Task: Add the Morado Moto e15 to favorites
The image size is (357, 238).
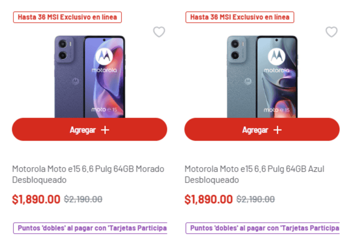Action: point(159,32)
